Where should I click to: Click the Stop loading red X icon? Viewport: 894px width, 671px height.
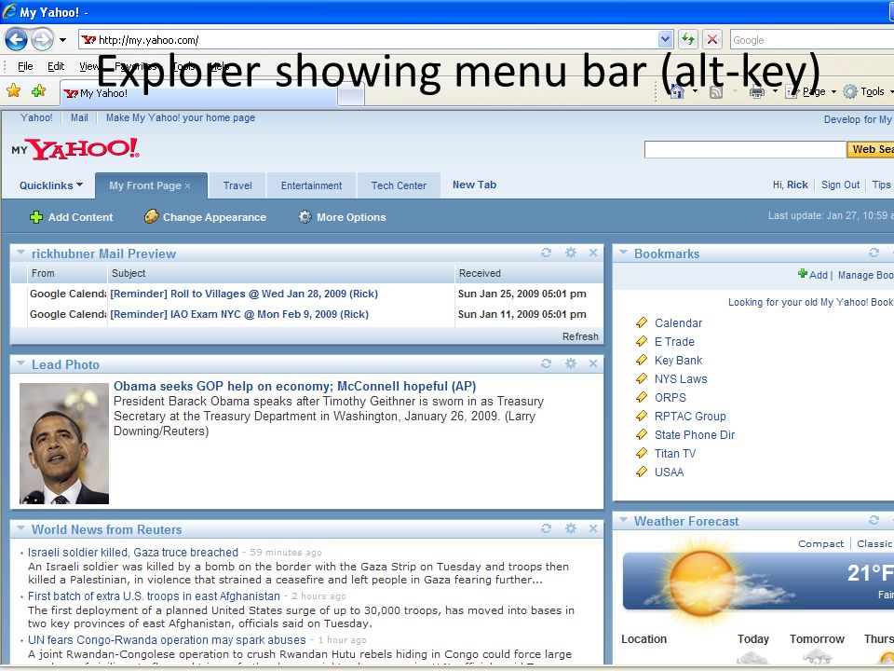(712, 39)
